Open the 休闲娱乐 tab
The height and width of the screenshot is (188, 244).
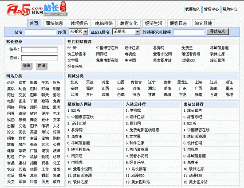79,23
